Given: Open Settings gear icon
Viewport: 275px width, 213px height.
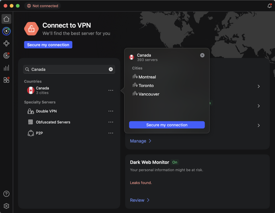Looking at the screenshot, I should [6, 206].
